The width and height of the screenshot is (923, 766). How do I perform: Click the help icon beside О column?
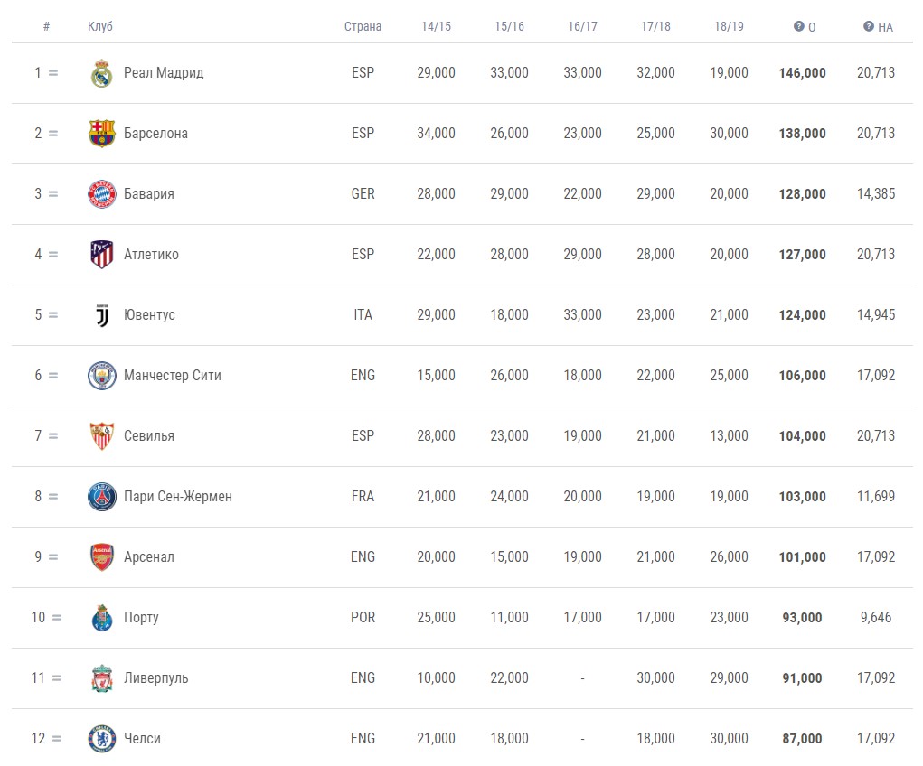coord(799,26)
